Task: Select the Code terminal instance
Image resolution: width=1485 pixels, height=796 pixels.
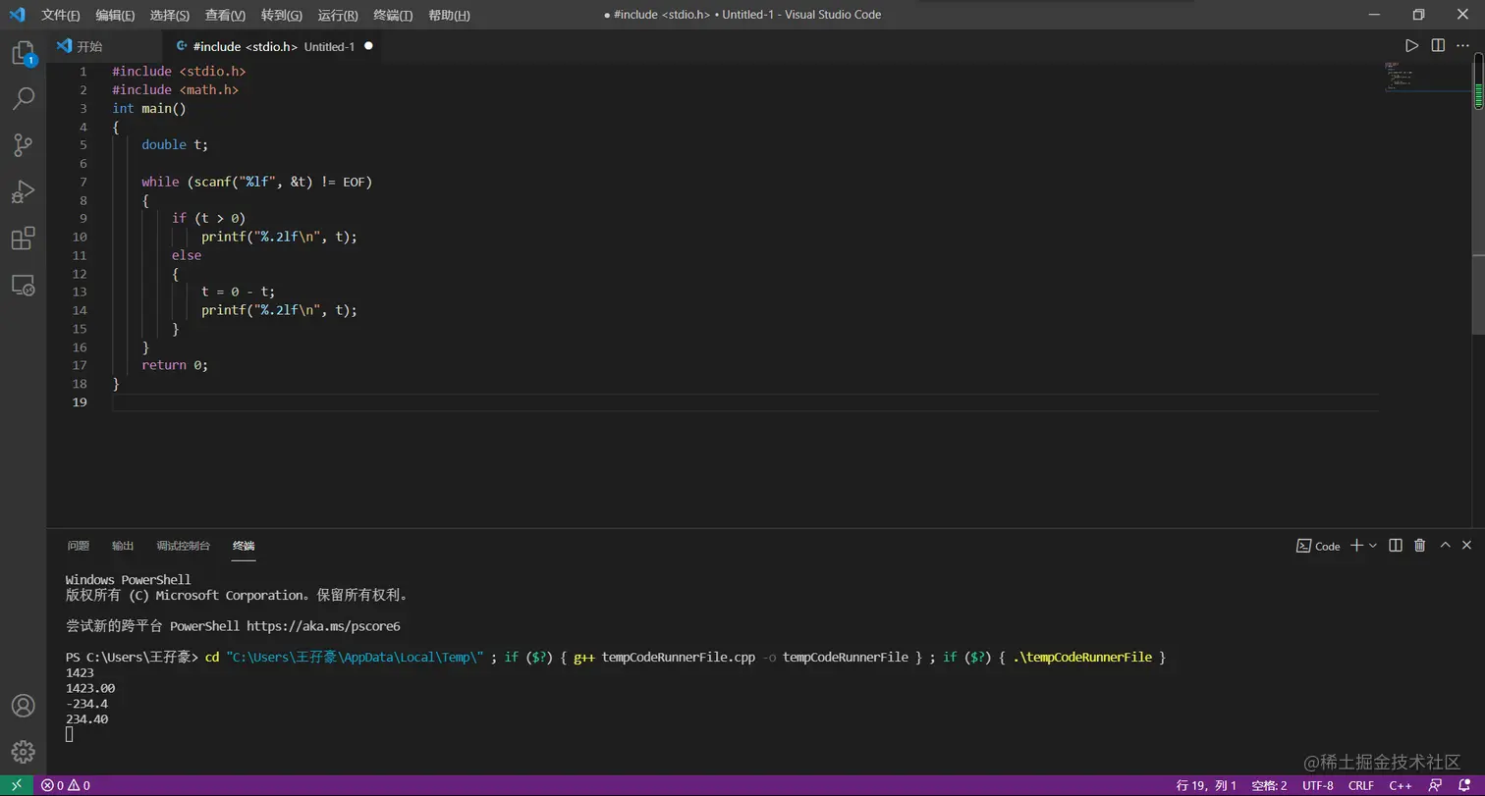Action: coord(1318,546)
